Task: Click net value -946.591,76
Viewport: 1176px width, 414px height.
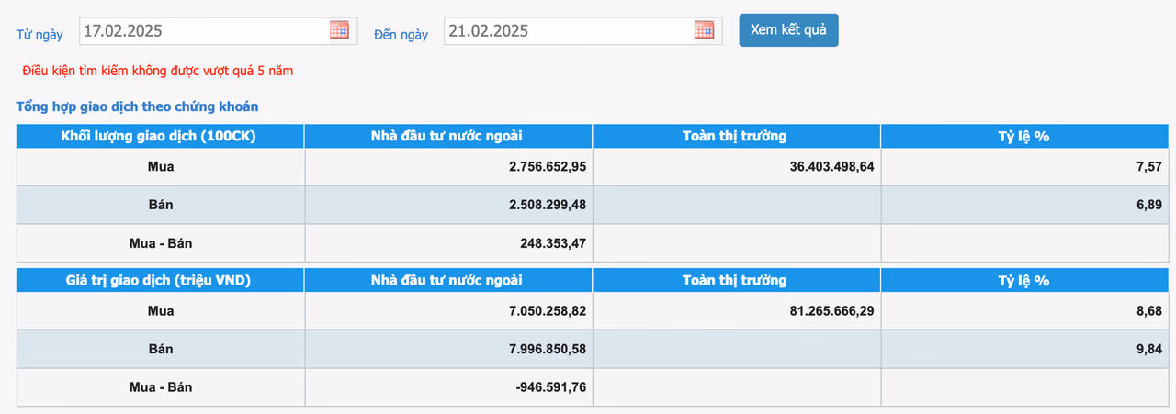Action: (551, 387)
